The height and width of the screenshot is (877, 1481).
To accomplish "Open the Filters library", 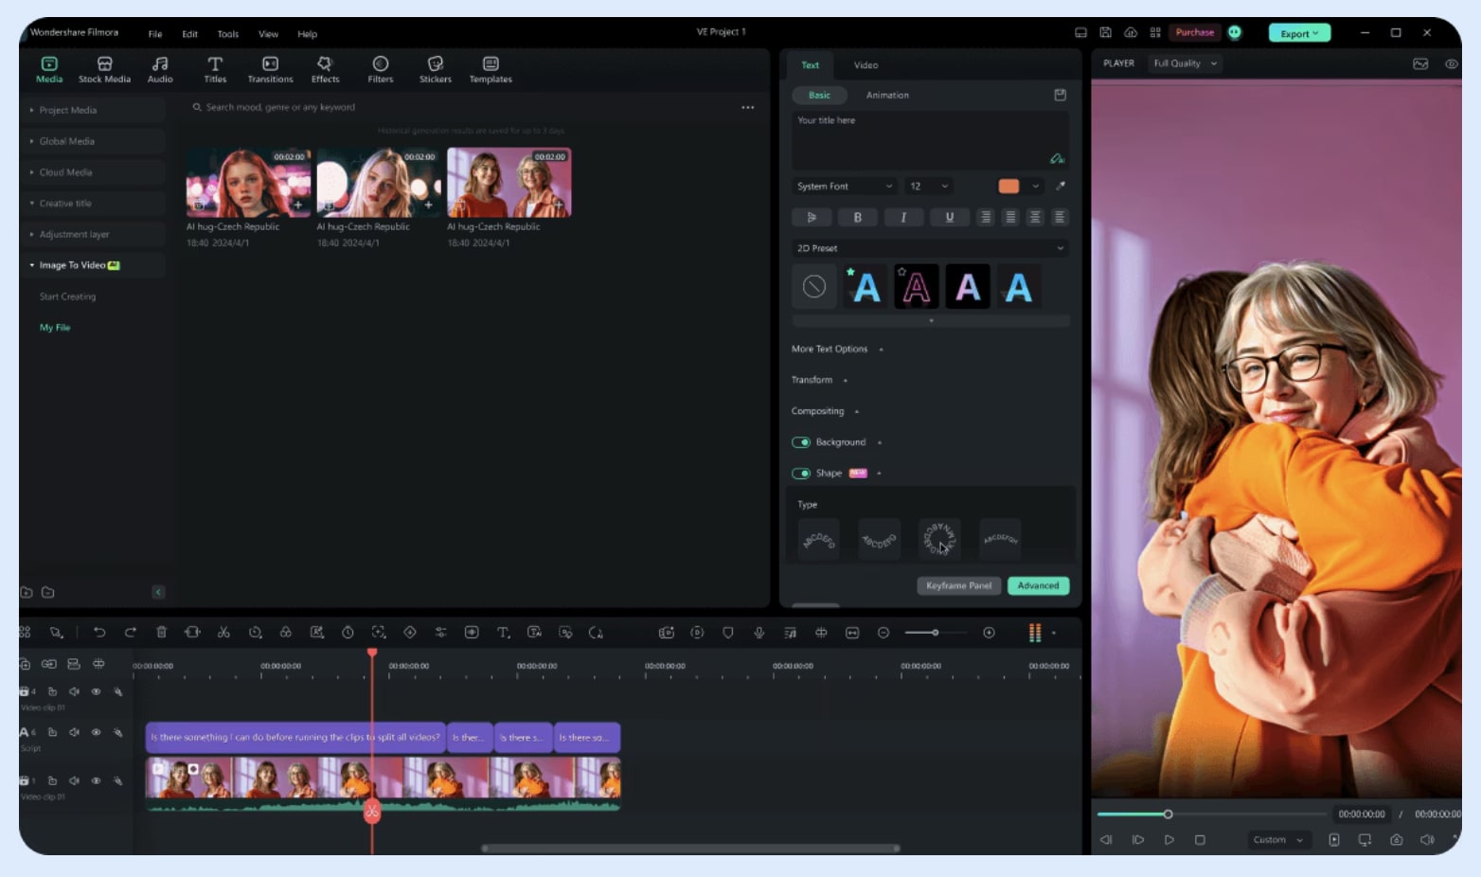I will pos(380,69).
